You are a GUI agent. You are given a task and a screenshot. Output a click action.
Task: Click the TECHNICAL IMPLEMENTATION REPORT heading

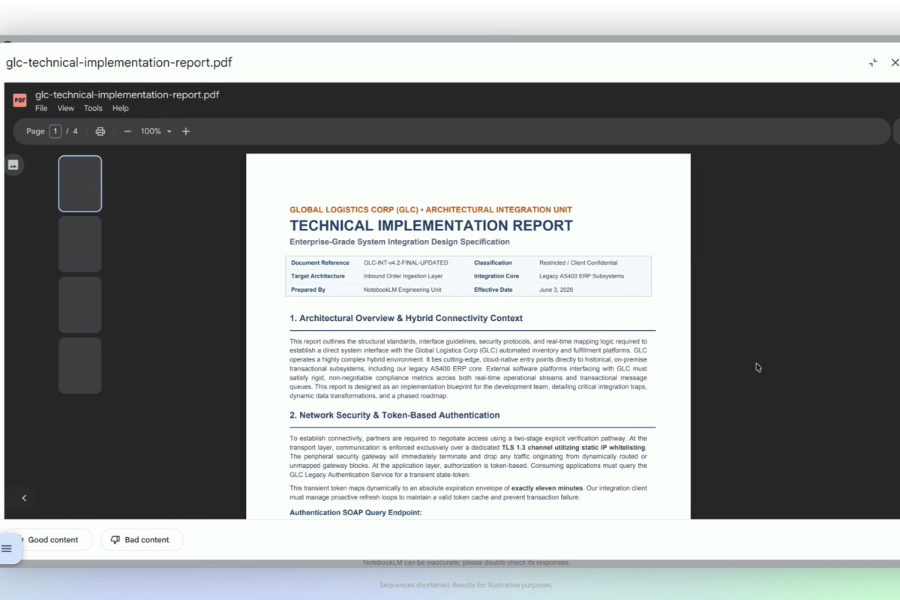pyautogui.click(x=431, y=226)
